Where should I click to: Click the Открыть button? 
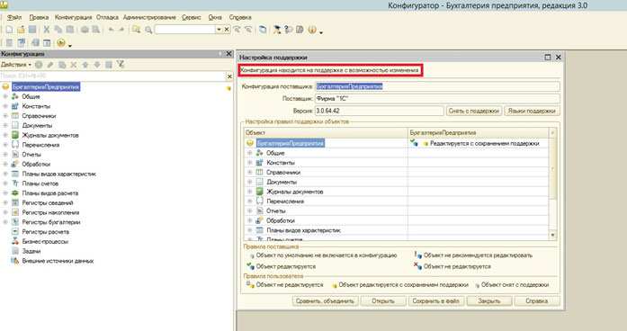[x=383, y=301]
